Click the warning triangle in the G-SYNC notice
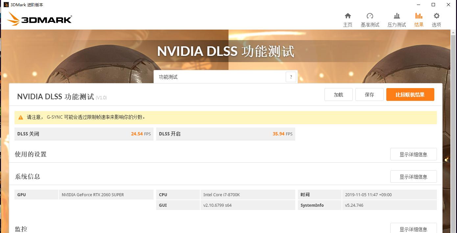 click(x=20, y=117)
